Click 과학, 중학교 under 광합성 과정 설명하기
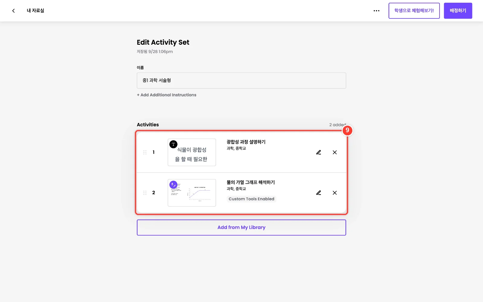The height and width of the screenshot is (302, 483). point(236,148)
